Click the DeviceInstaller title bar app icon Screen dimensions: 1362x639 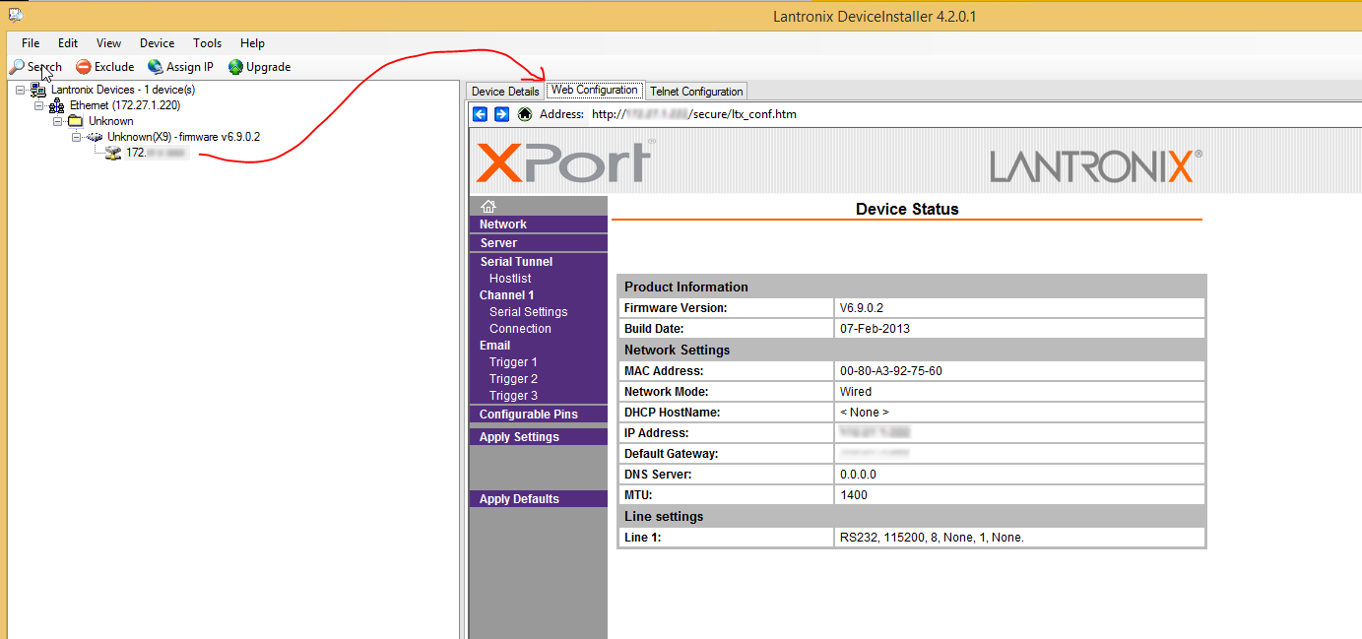[x=16, y=16]
